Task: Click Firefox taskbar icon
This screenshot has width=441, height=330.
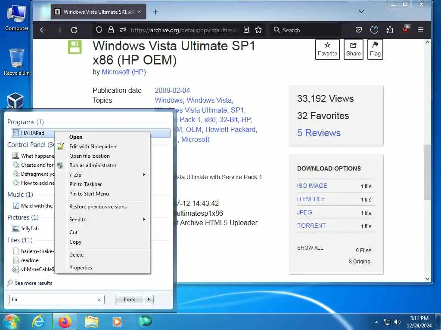Action: tap(65, 321)
